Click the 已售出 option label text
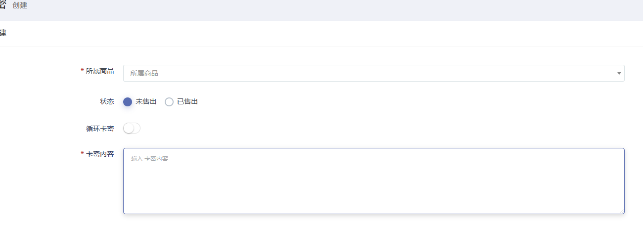The image size is (643, 229). tap(187, 101)
